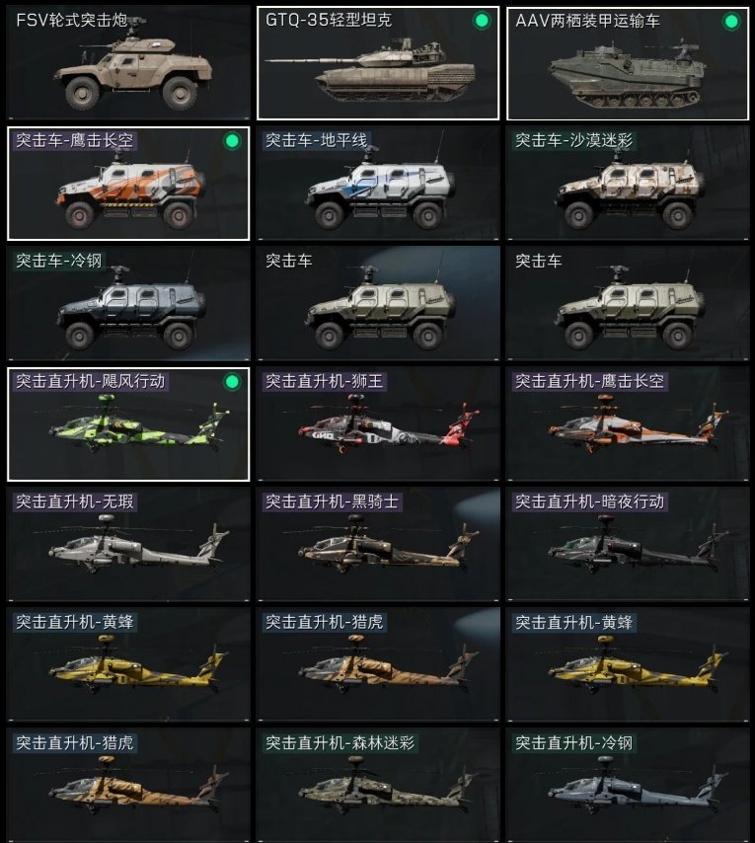Choose the 突击车-地平线 blue-striped skin

[378, 184]
